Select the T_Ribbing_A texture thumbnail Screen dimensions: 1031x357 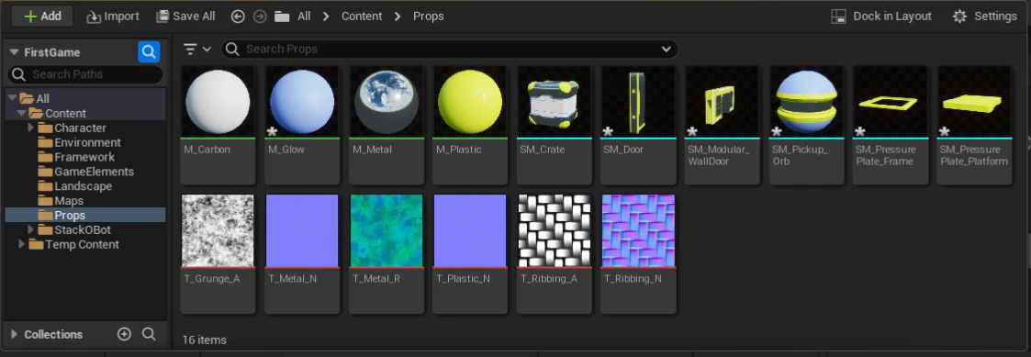555,230
